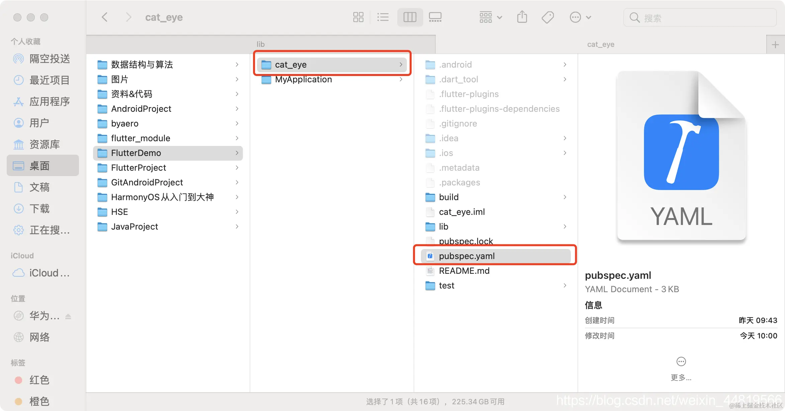Switch to gallery view

(x=435, y=17)
